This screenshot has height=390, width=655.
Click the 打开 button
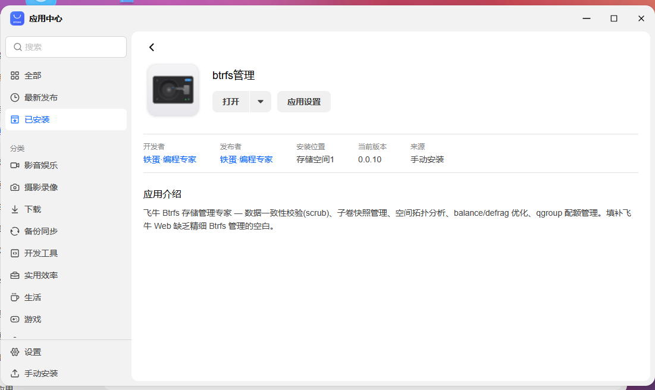pos(231,102)
